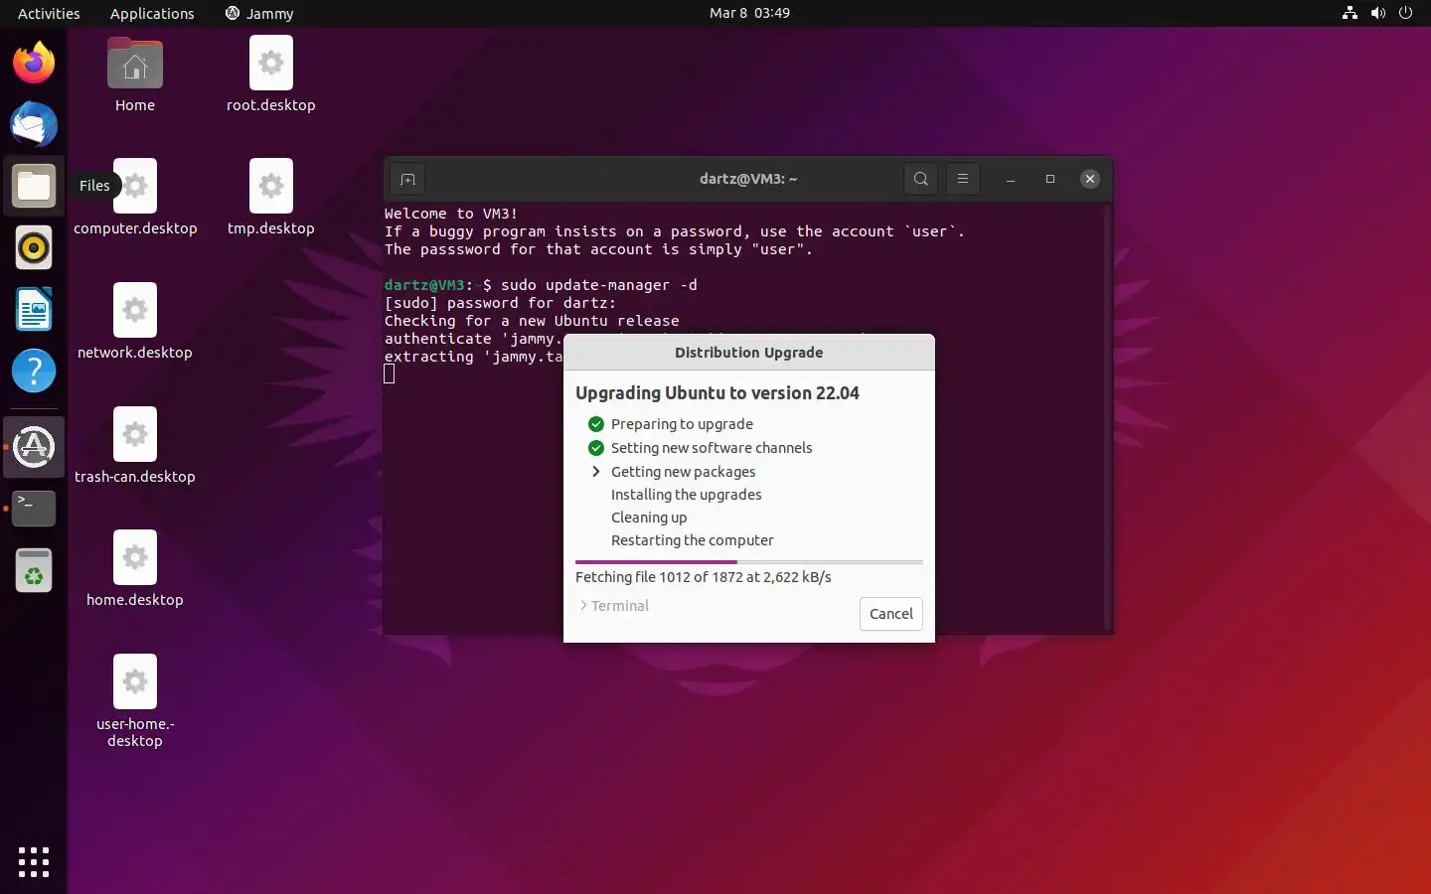The image size is (1431, 894).
Task: Click the Preparing to upgrade step
Action: (x=682, y=424)
